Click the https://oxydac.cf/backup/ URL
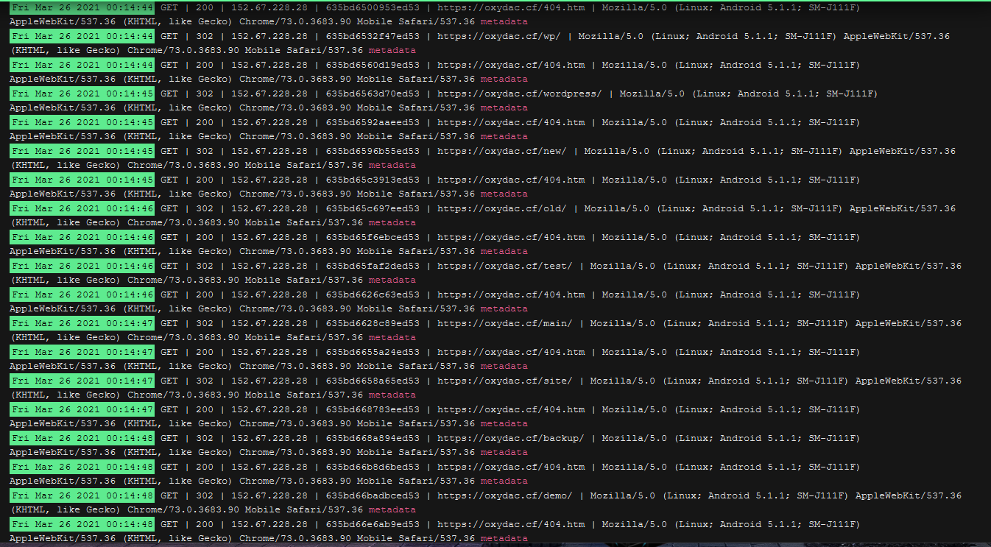 [x=510, y=438]
